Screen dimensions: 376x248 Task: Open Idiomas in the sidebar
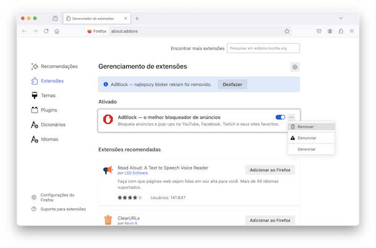coord(45,139)
